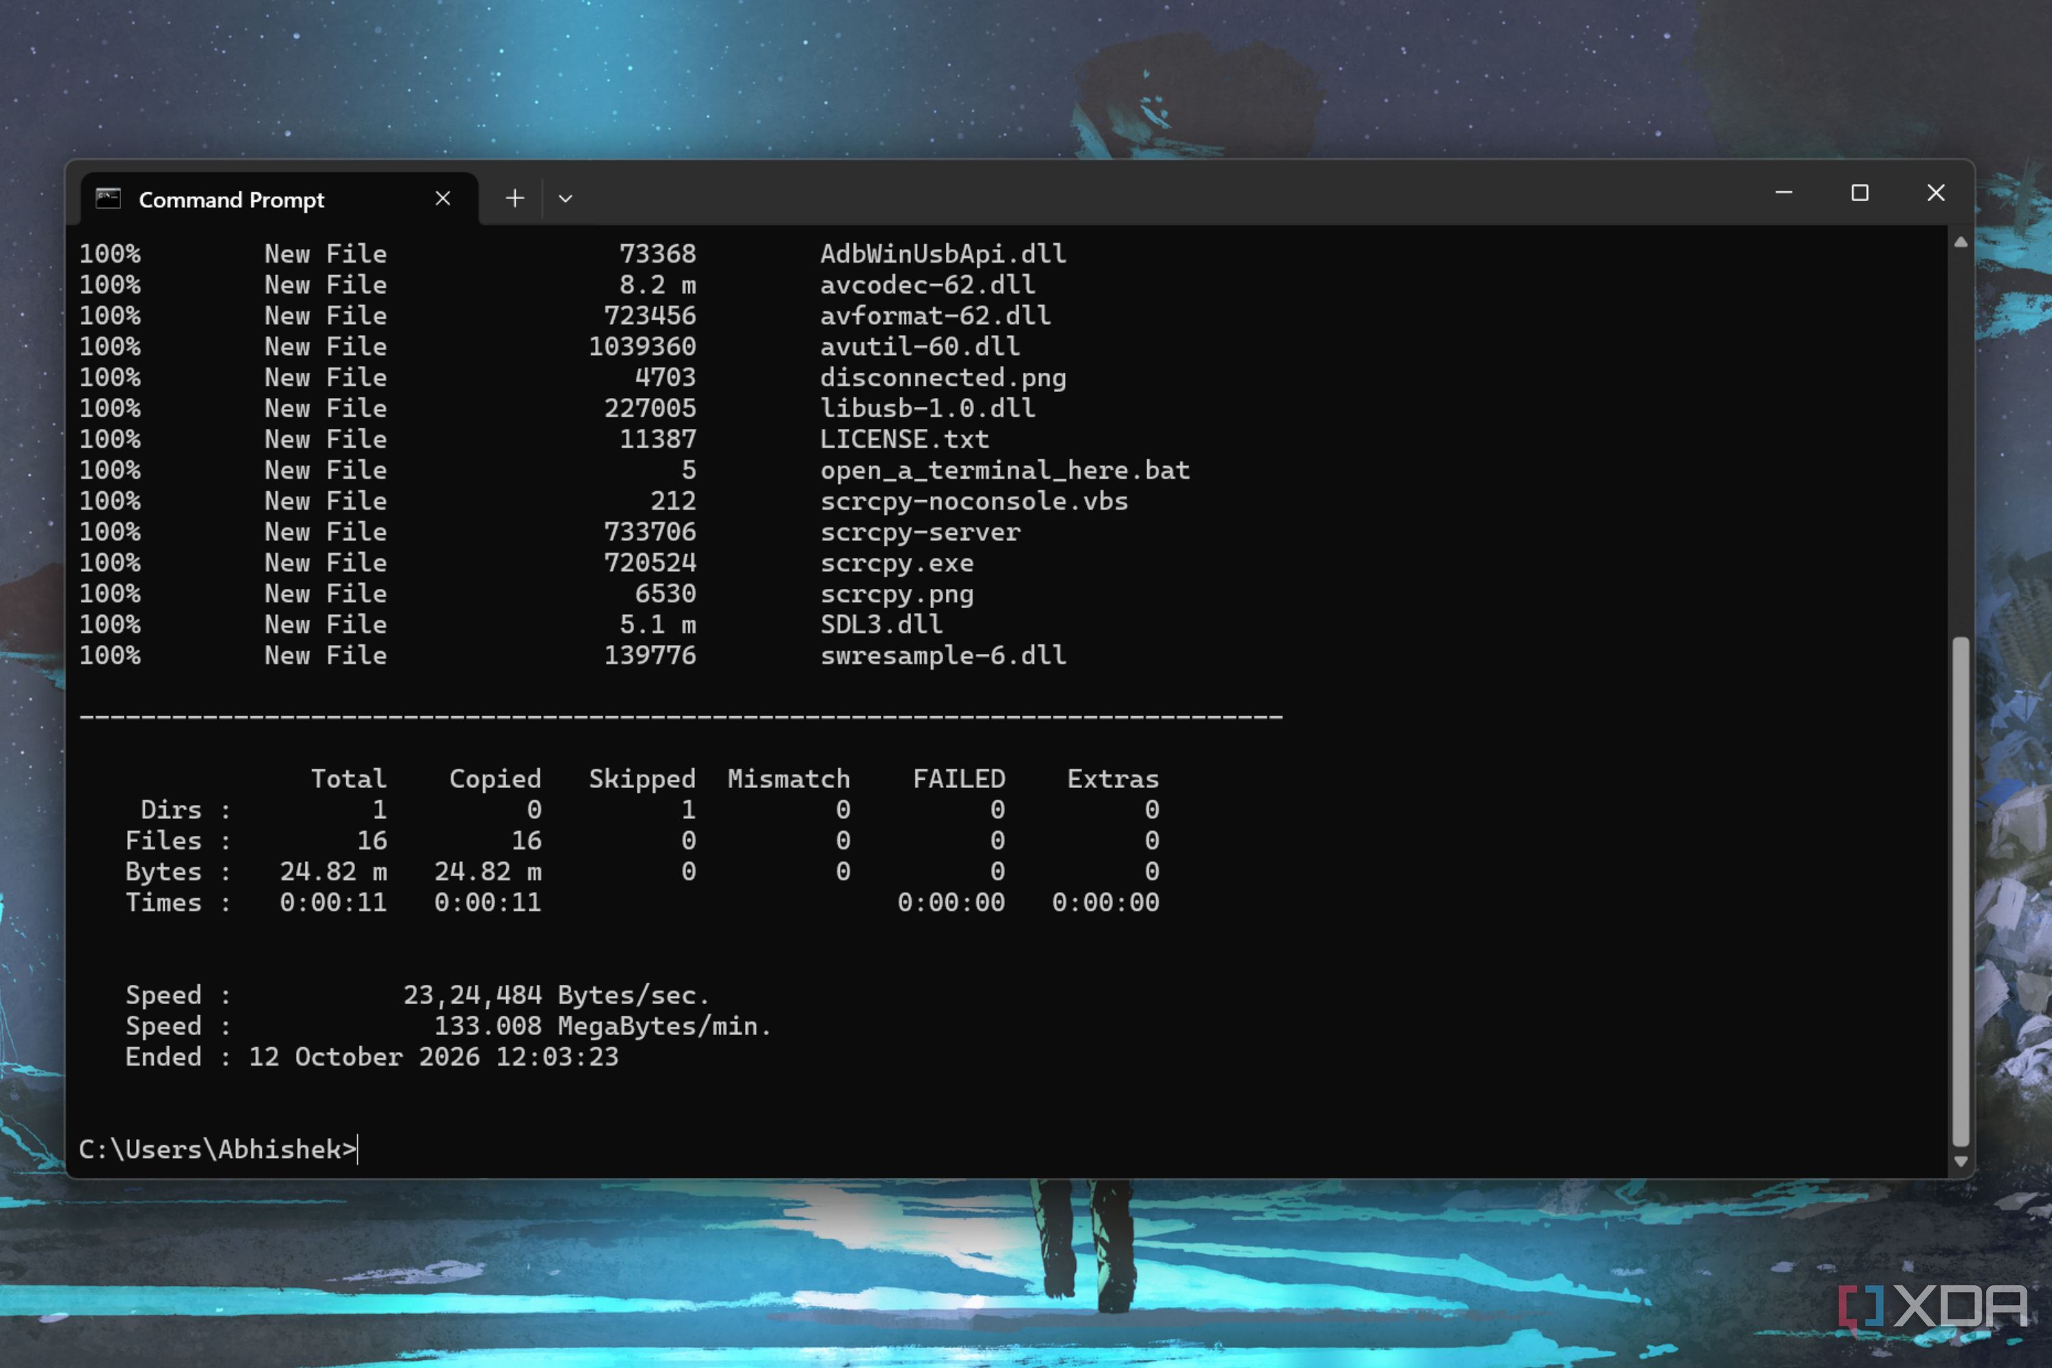Image resolution: width=2052 pixels, height=1368 pixels.
Task: Click the scrcpy.exe filename
Action: (x=897, y=563)
